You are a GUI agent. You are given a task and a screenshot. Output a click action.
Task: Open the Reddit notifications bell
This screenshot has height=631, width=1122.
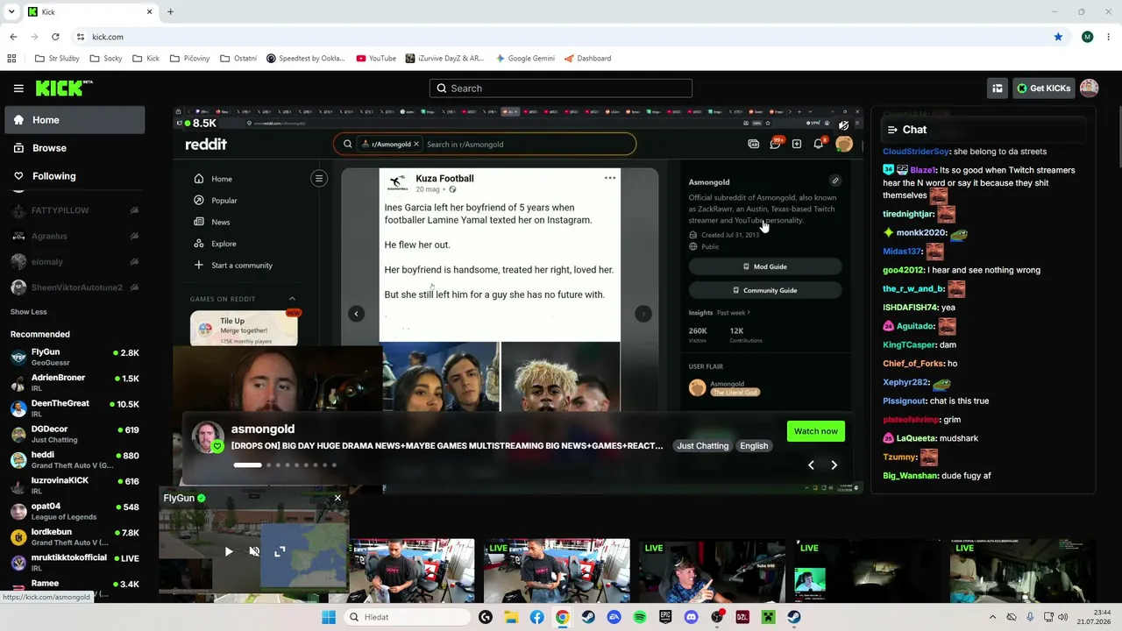[819, 144]
